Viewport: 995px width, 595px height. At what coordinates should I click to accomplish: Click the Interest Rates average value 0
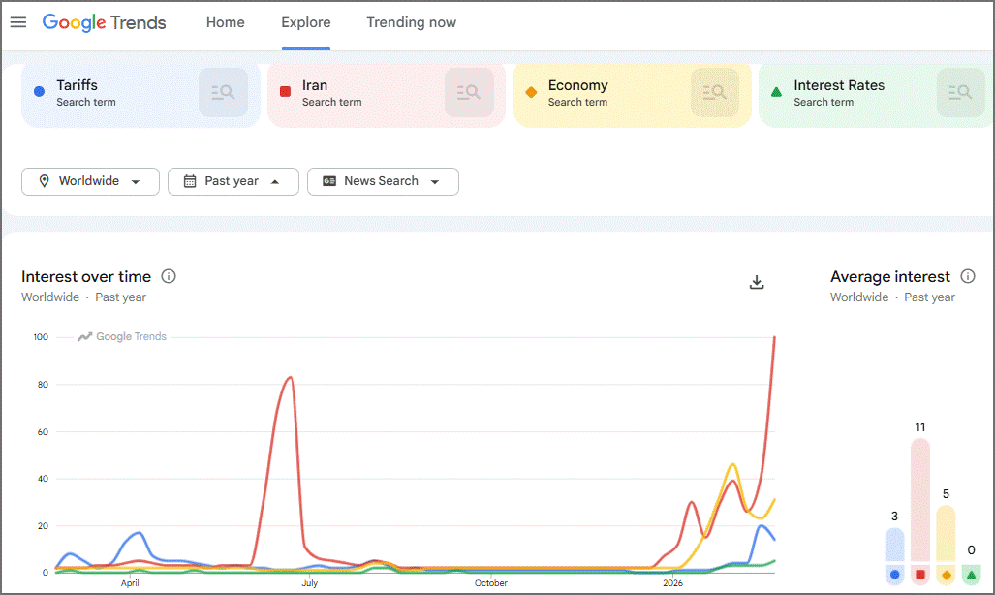(972, 549)
